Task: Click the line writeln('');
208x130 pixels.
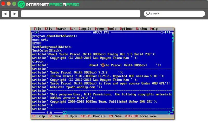Action: click(43, 105)
